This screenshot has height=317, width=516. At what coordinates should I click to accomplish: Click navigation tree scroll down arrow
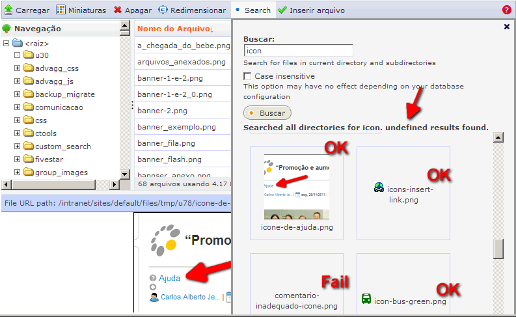[125, 174]
